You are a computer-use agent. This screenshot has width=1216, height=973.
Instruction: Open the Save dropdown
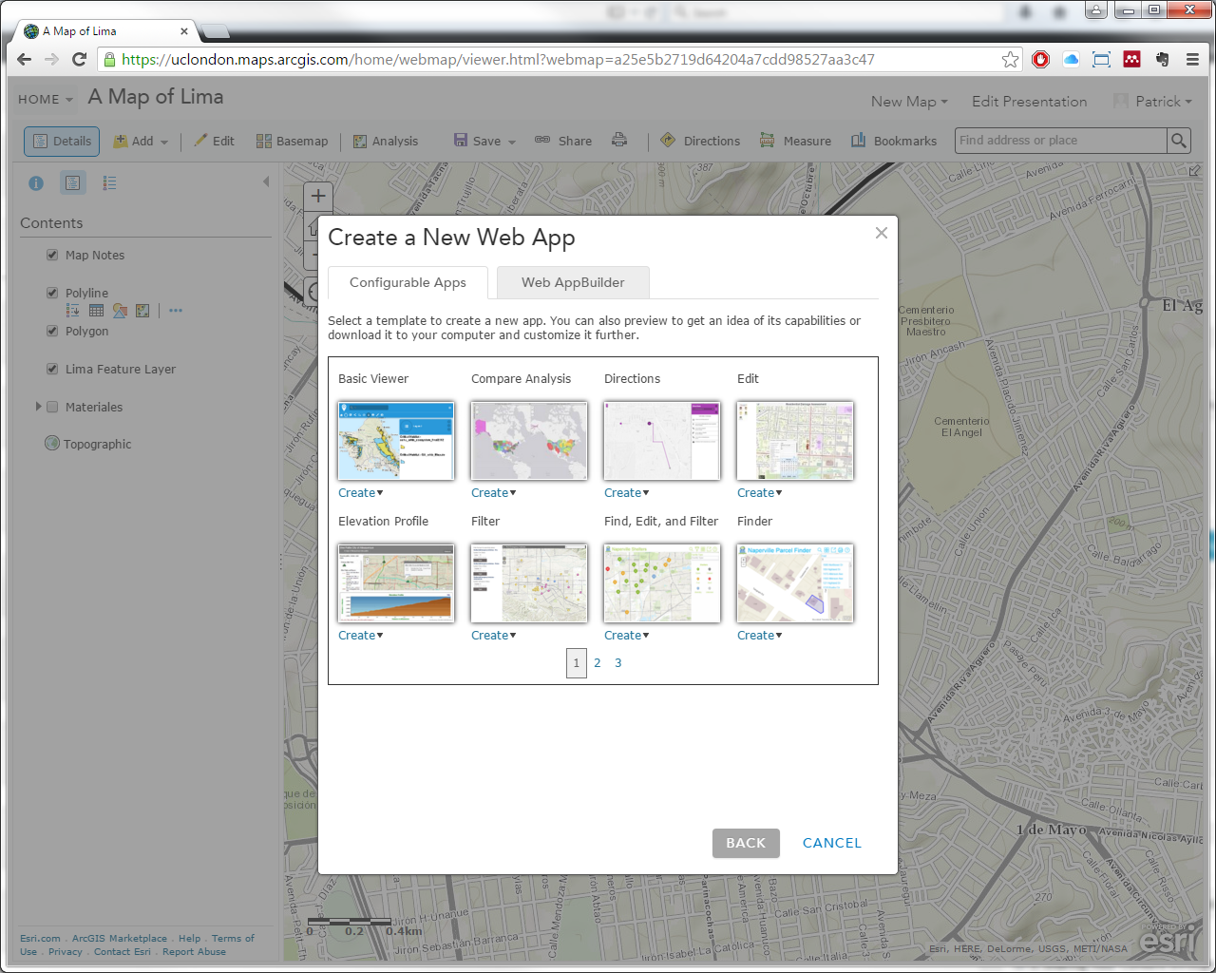click(x=484, y=141)
